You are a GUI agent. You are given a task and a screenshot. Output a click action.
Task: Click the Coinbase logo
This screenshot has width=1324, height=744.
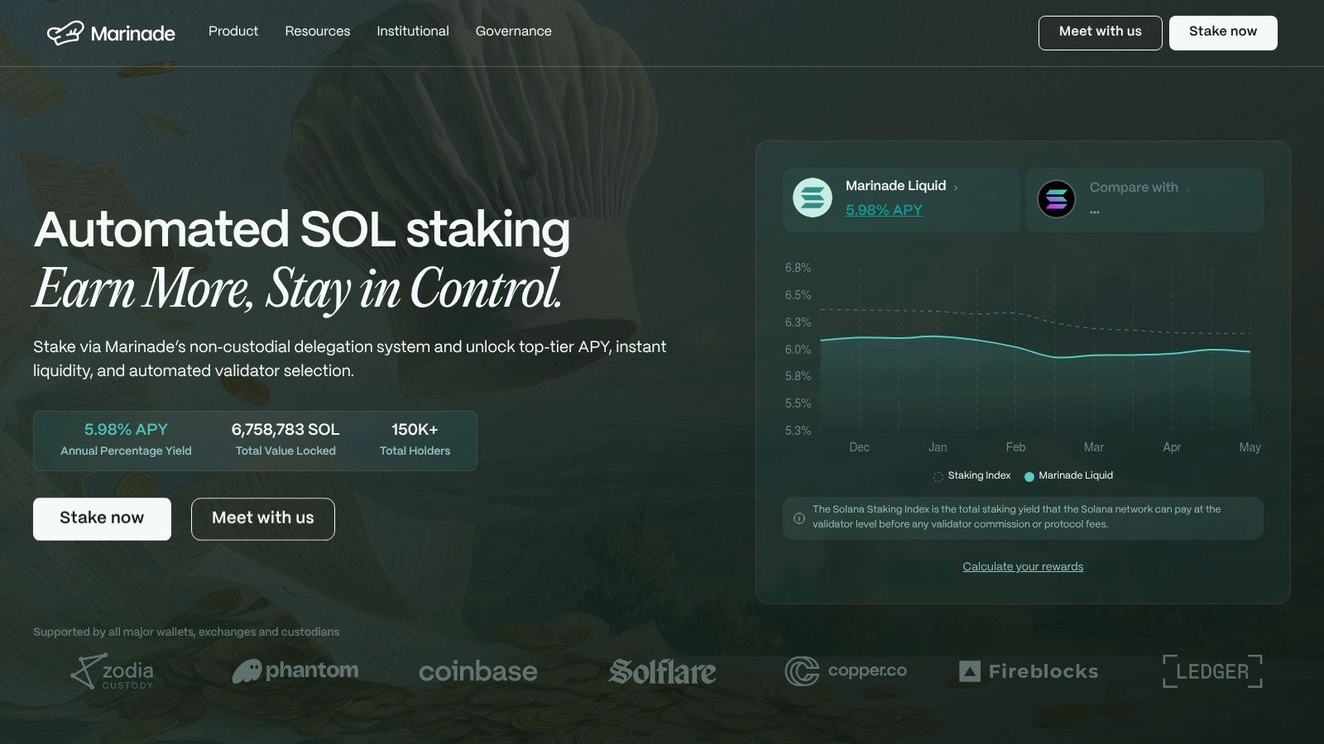point(478,671)
